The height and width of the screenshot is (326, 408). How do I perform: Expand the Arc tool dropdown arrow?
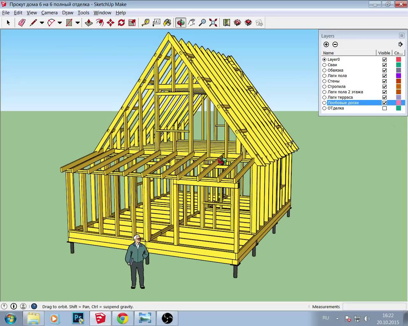pos(60,23)
